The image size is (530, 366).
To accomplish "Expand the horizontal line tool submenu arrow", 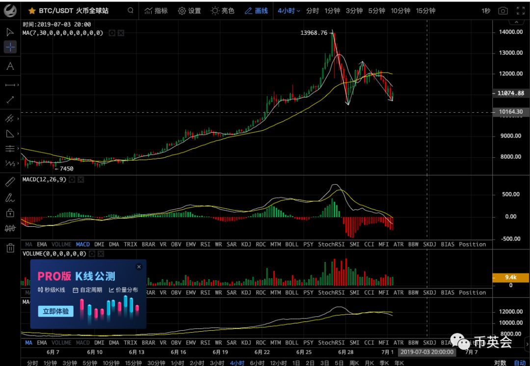I will coord(18,85).
